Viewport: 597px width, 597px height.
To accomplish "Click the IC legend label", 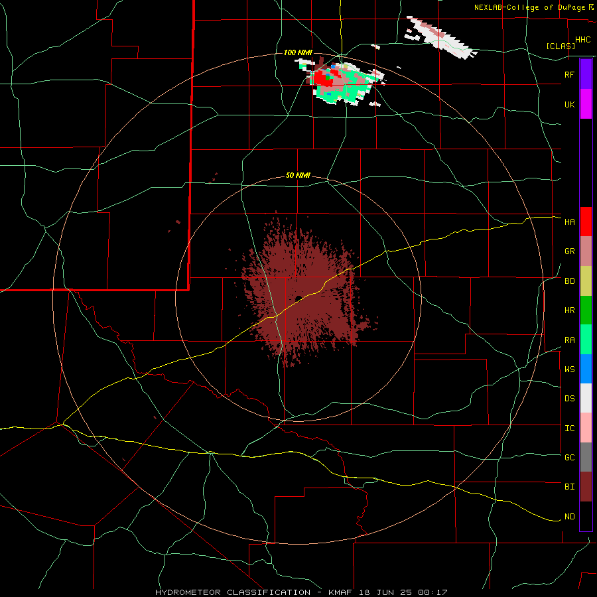I will coord(569,429).
